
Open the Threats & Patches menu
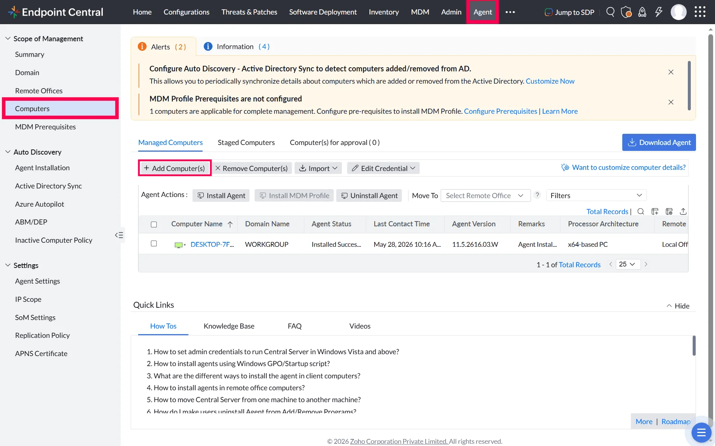(x=249, y=12)
